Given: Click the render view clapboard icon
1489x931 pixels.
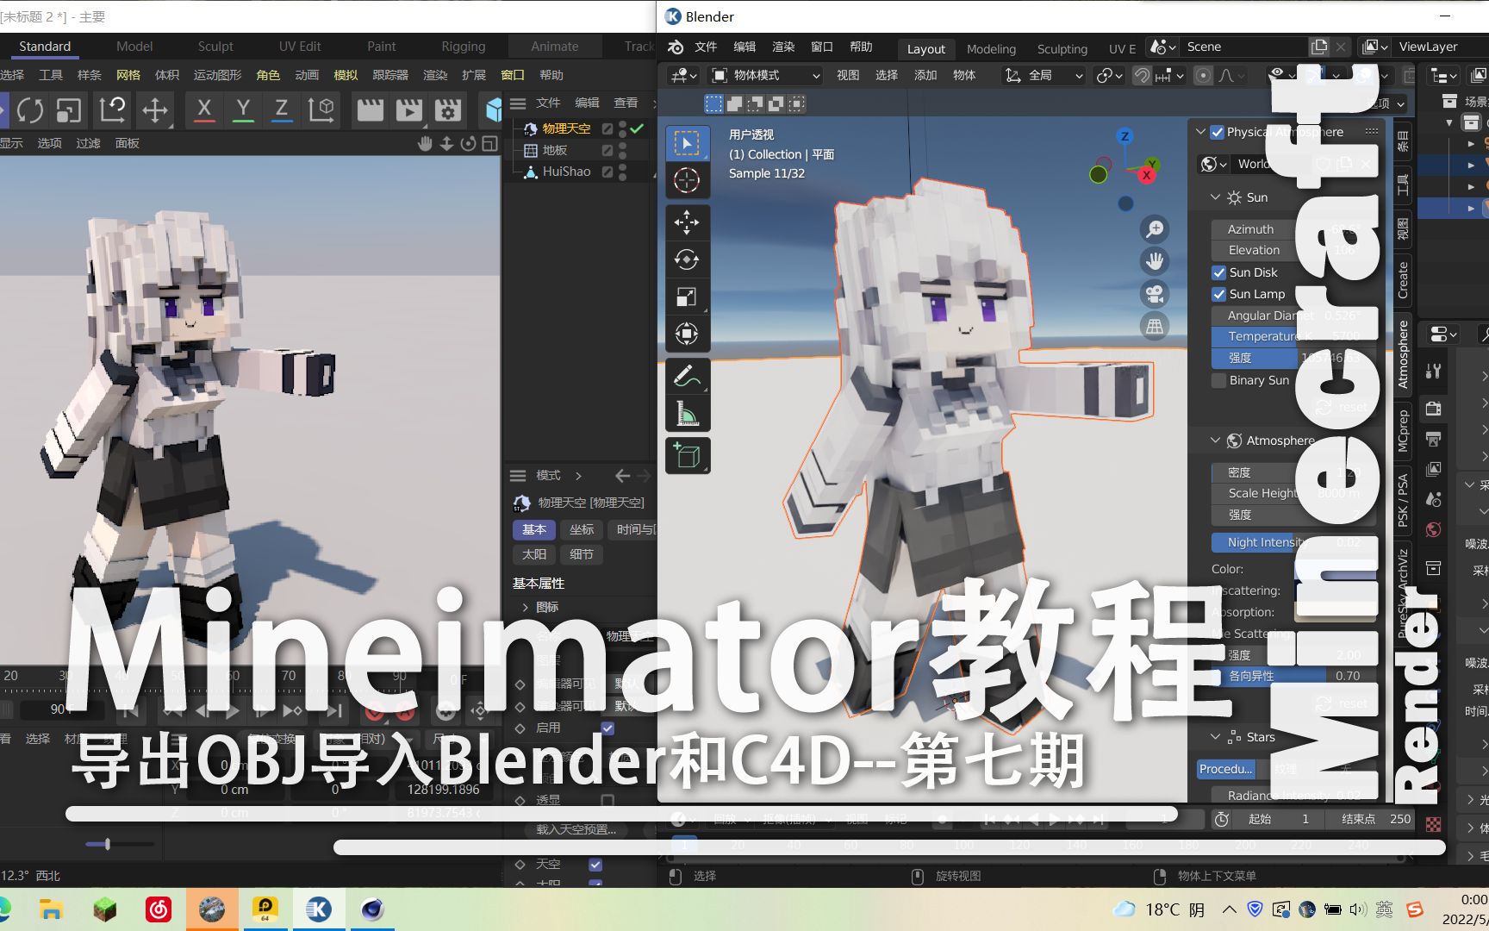Looking at the screenshot, I should pos(371,109).
